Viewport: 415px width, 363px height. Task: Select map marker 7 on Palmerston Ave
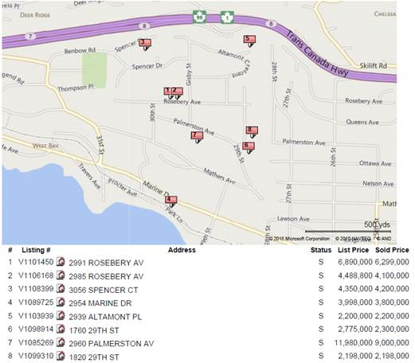coord(197,137)
